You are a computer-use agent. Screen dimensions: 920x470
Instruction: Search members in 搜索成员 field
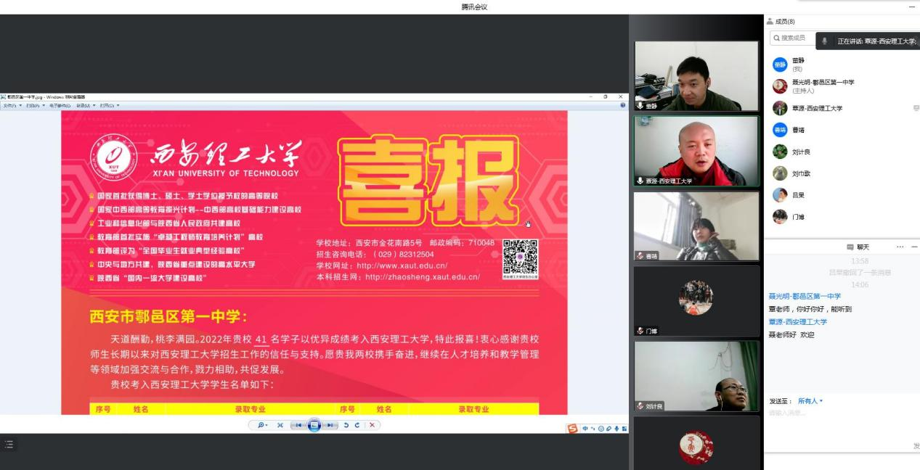pos(793,38)
